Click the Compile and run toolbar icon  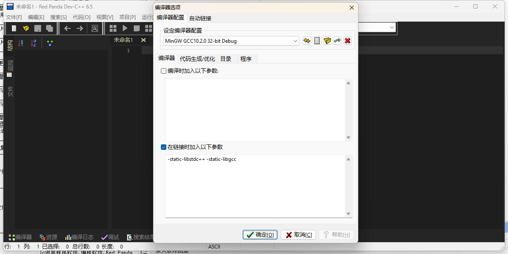tap(137, 28)
